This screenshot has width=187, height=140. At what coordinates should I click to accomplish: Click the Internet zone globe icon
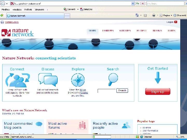point(142,137)
